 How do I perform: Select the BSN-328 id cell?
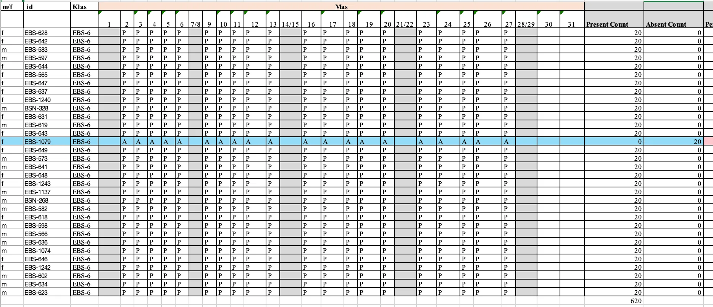47,108
